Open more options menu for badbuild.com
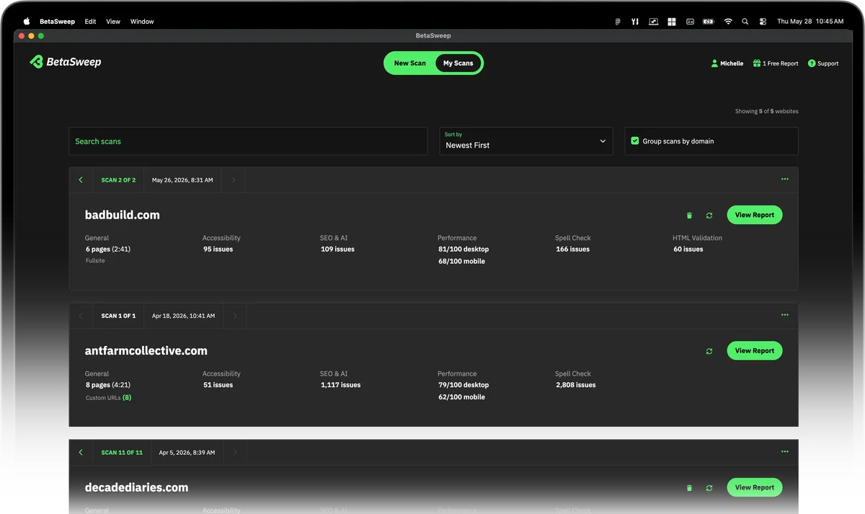865x514 pixels. click(784, 180)
